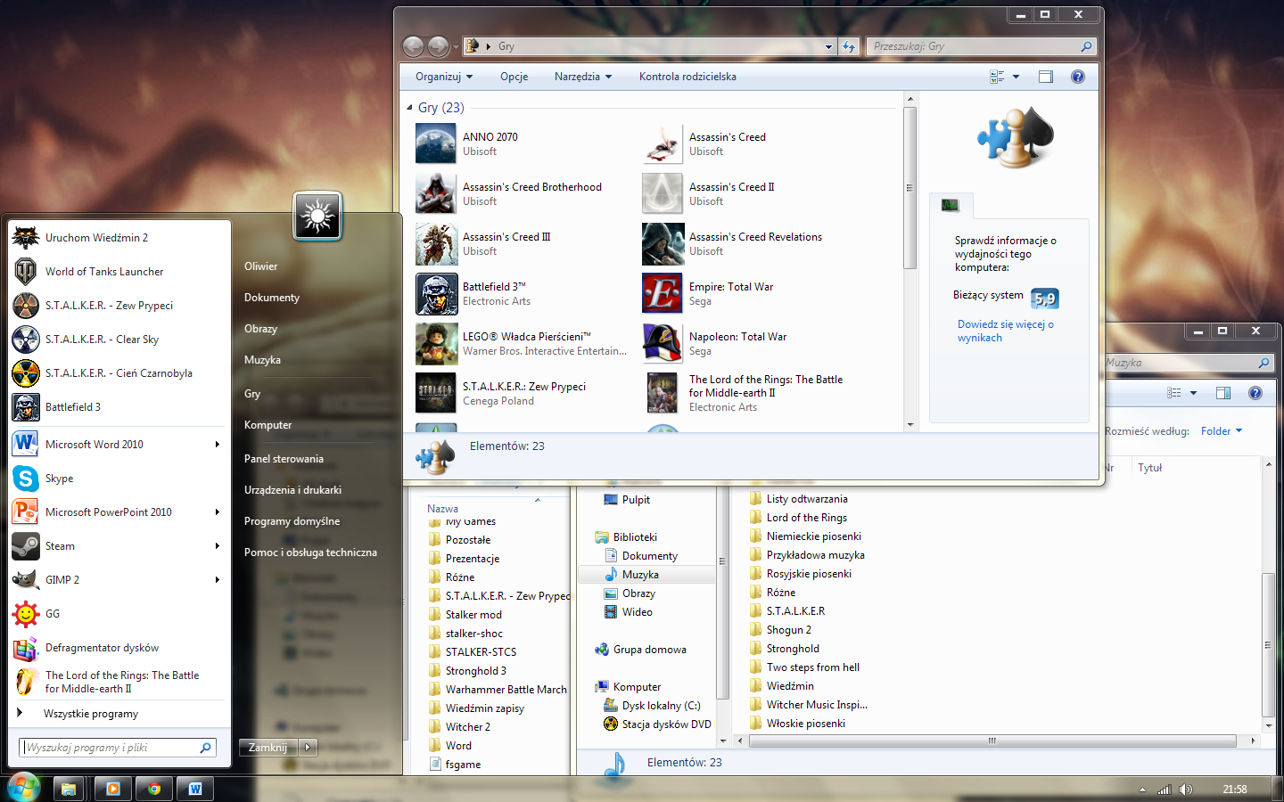Open view options dropdown in Gry window
This screenshot has height=802, width=1284.
(x=1016, y=77)
